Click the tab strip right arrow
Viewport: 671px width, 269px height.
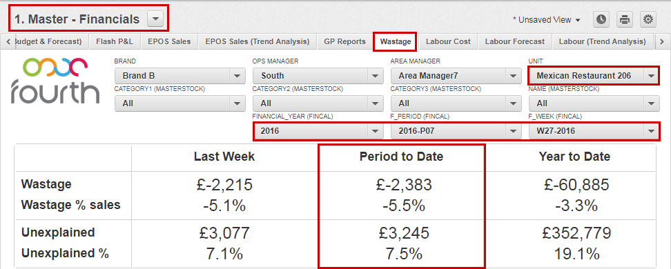(x=662, y=41)
